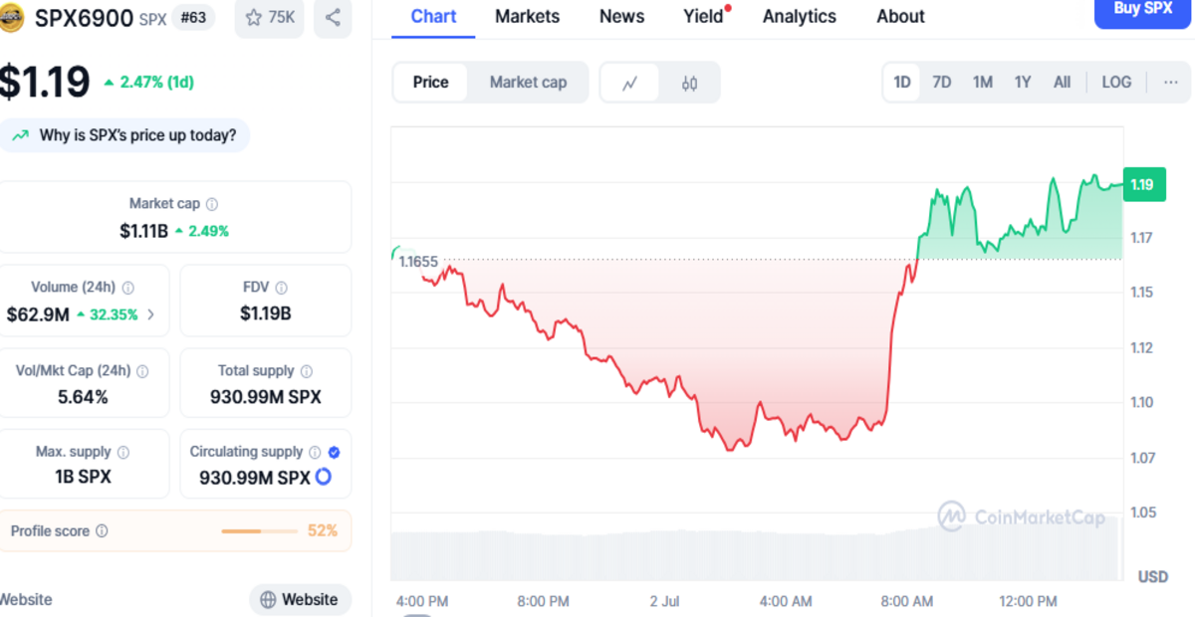Open the Website link button
This screenshot has height=617, width=1195.
[x=300, y=600]
